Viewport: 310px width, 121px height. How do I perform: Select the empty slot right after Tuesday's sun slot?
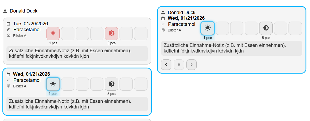[x=68, y=34]
